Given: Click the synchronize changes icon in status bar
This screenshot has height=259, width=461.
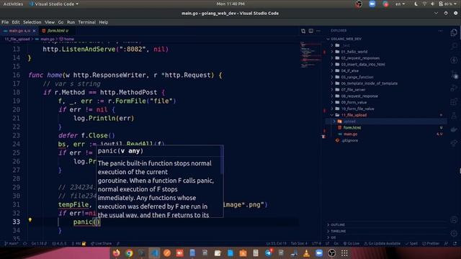Looking at the screenshot, I should (x=25, y=243).
